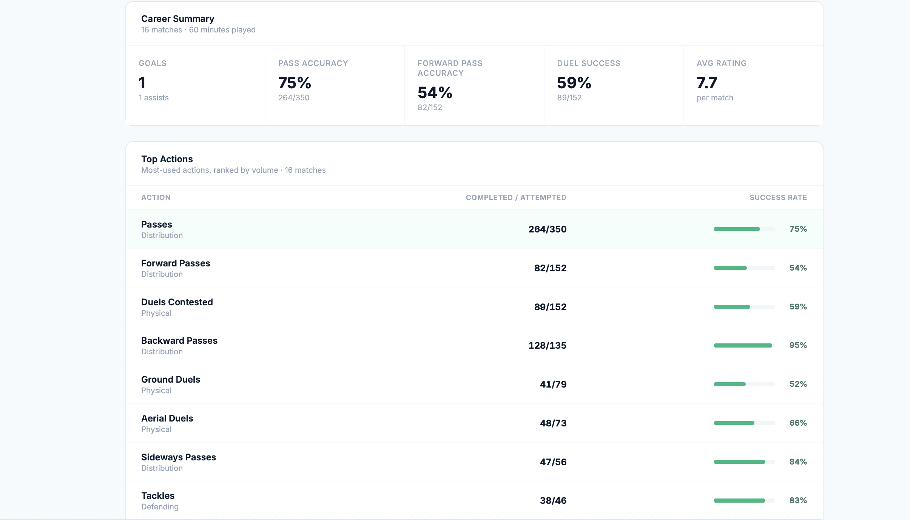The image size is (910, 520).
Task: Select the Duel Success 59% figure
Action: coord(574,83)
